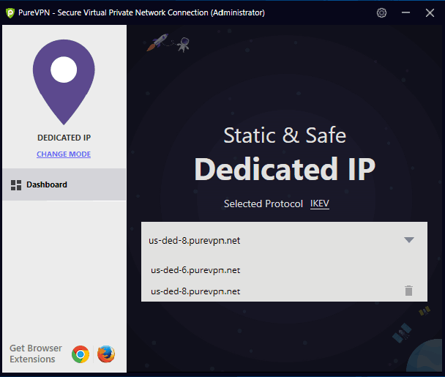Click the Dashboard grid icon
The image size is (445, 377).
(16, 185)
